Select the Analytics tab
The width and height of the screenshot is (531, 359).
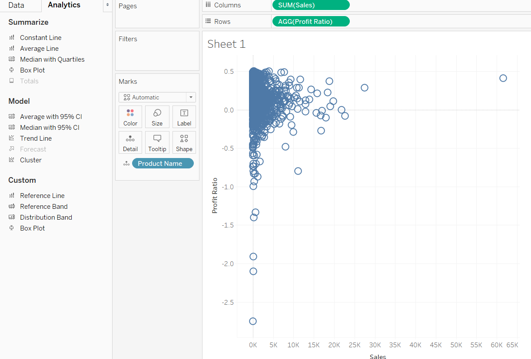[x=64, y=5]
